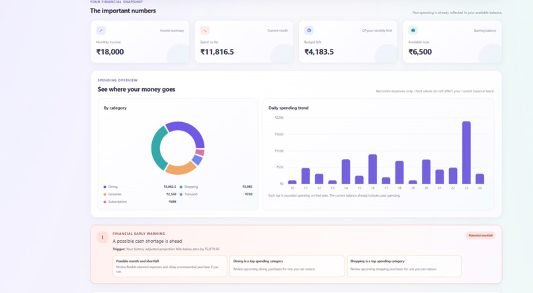Click the Financial Early Warning label
Screen dimensions: 533x293
[139, 234]
